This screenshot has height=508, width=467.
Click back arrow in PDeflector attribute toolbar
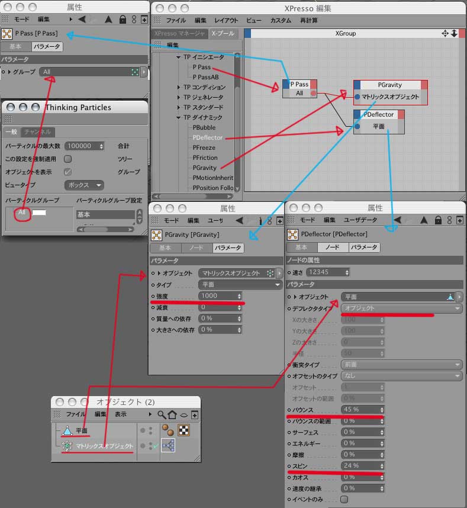[398, 220]
